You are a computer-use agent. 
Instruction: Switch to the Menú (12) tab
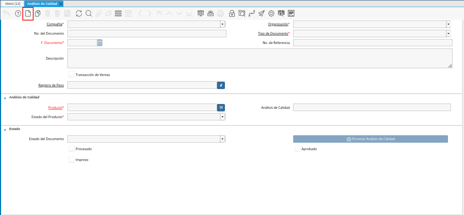13,3
